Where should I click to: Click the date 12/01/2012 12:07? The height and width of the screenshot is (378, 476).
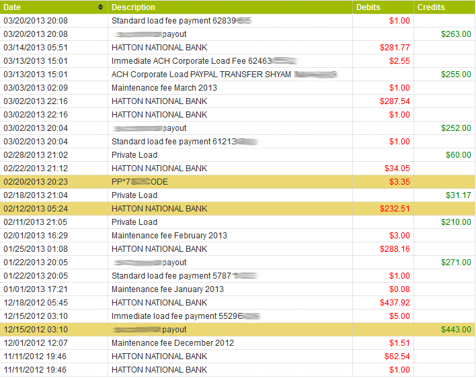36,343
